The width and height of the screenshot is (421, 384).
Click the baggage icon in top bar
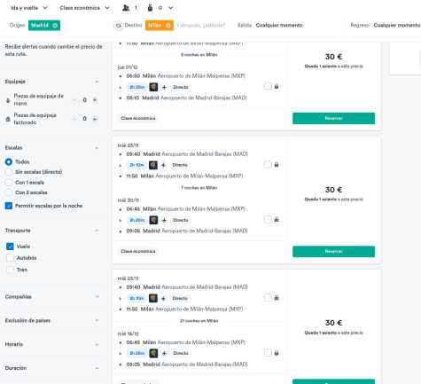150,8
